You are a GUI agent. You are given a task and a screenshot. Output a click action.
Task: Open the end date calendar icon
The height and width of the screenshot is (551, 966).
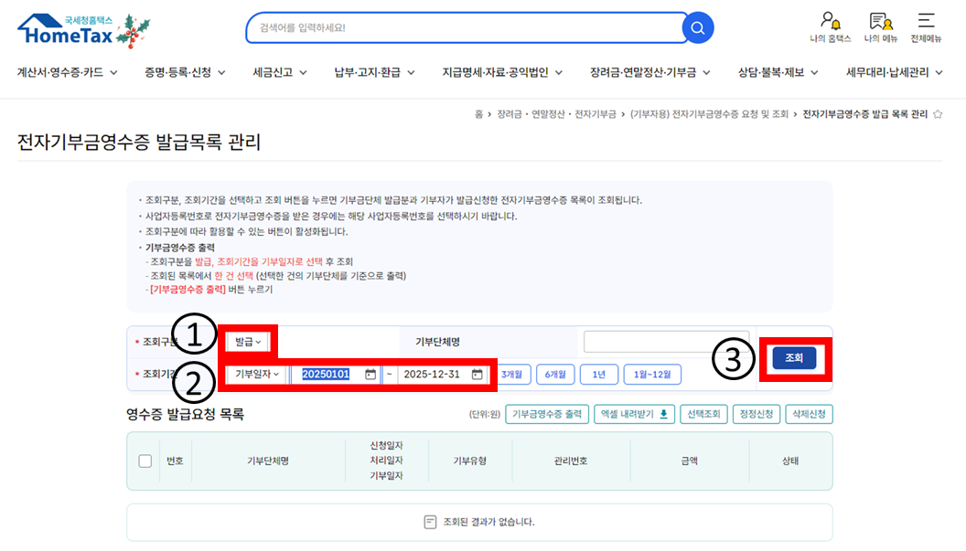point(477,374)
